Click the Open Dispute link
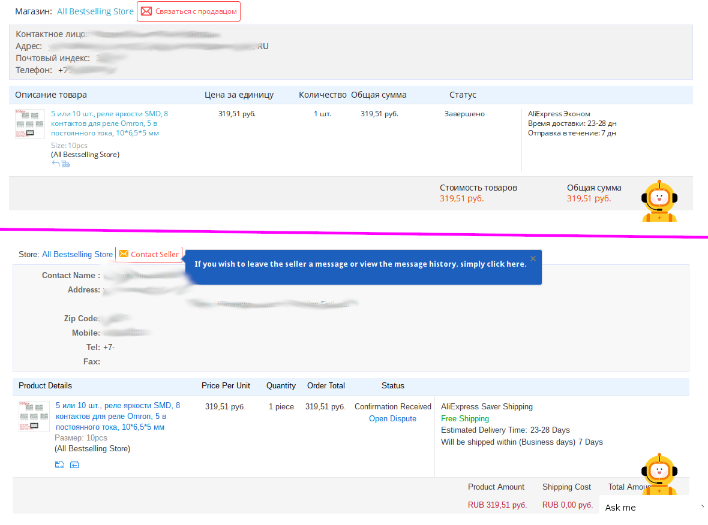708x525 pixels. pos(392,418)
